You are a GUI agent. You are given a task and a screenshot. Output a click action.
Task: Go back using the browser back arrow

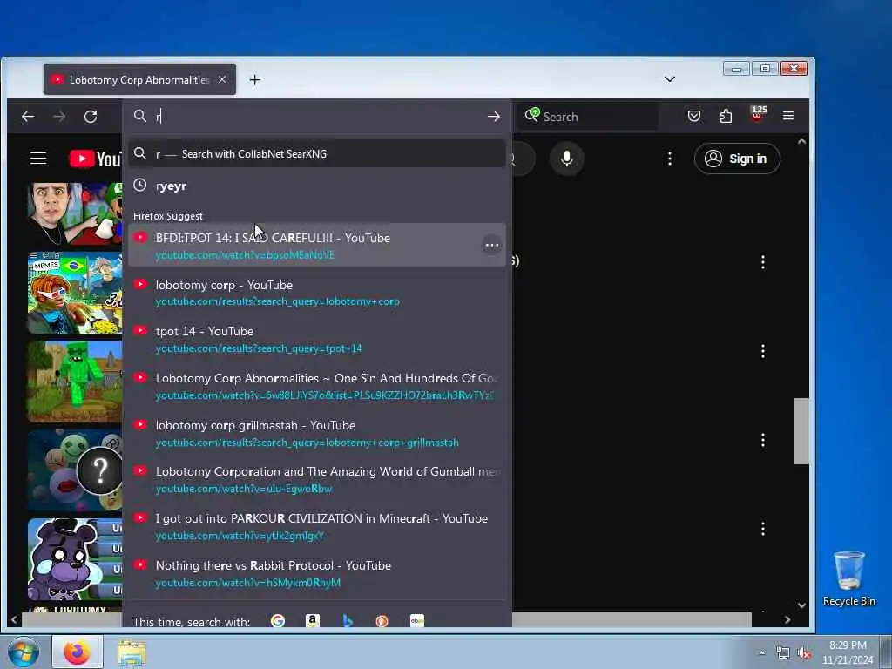click(28, 117)
